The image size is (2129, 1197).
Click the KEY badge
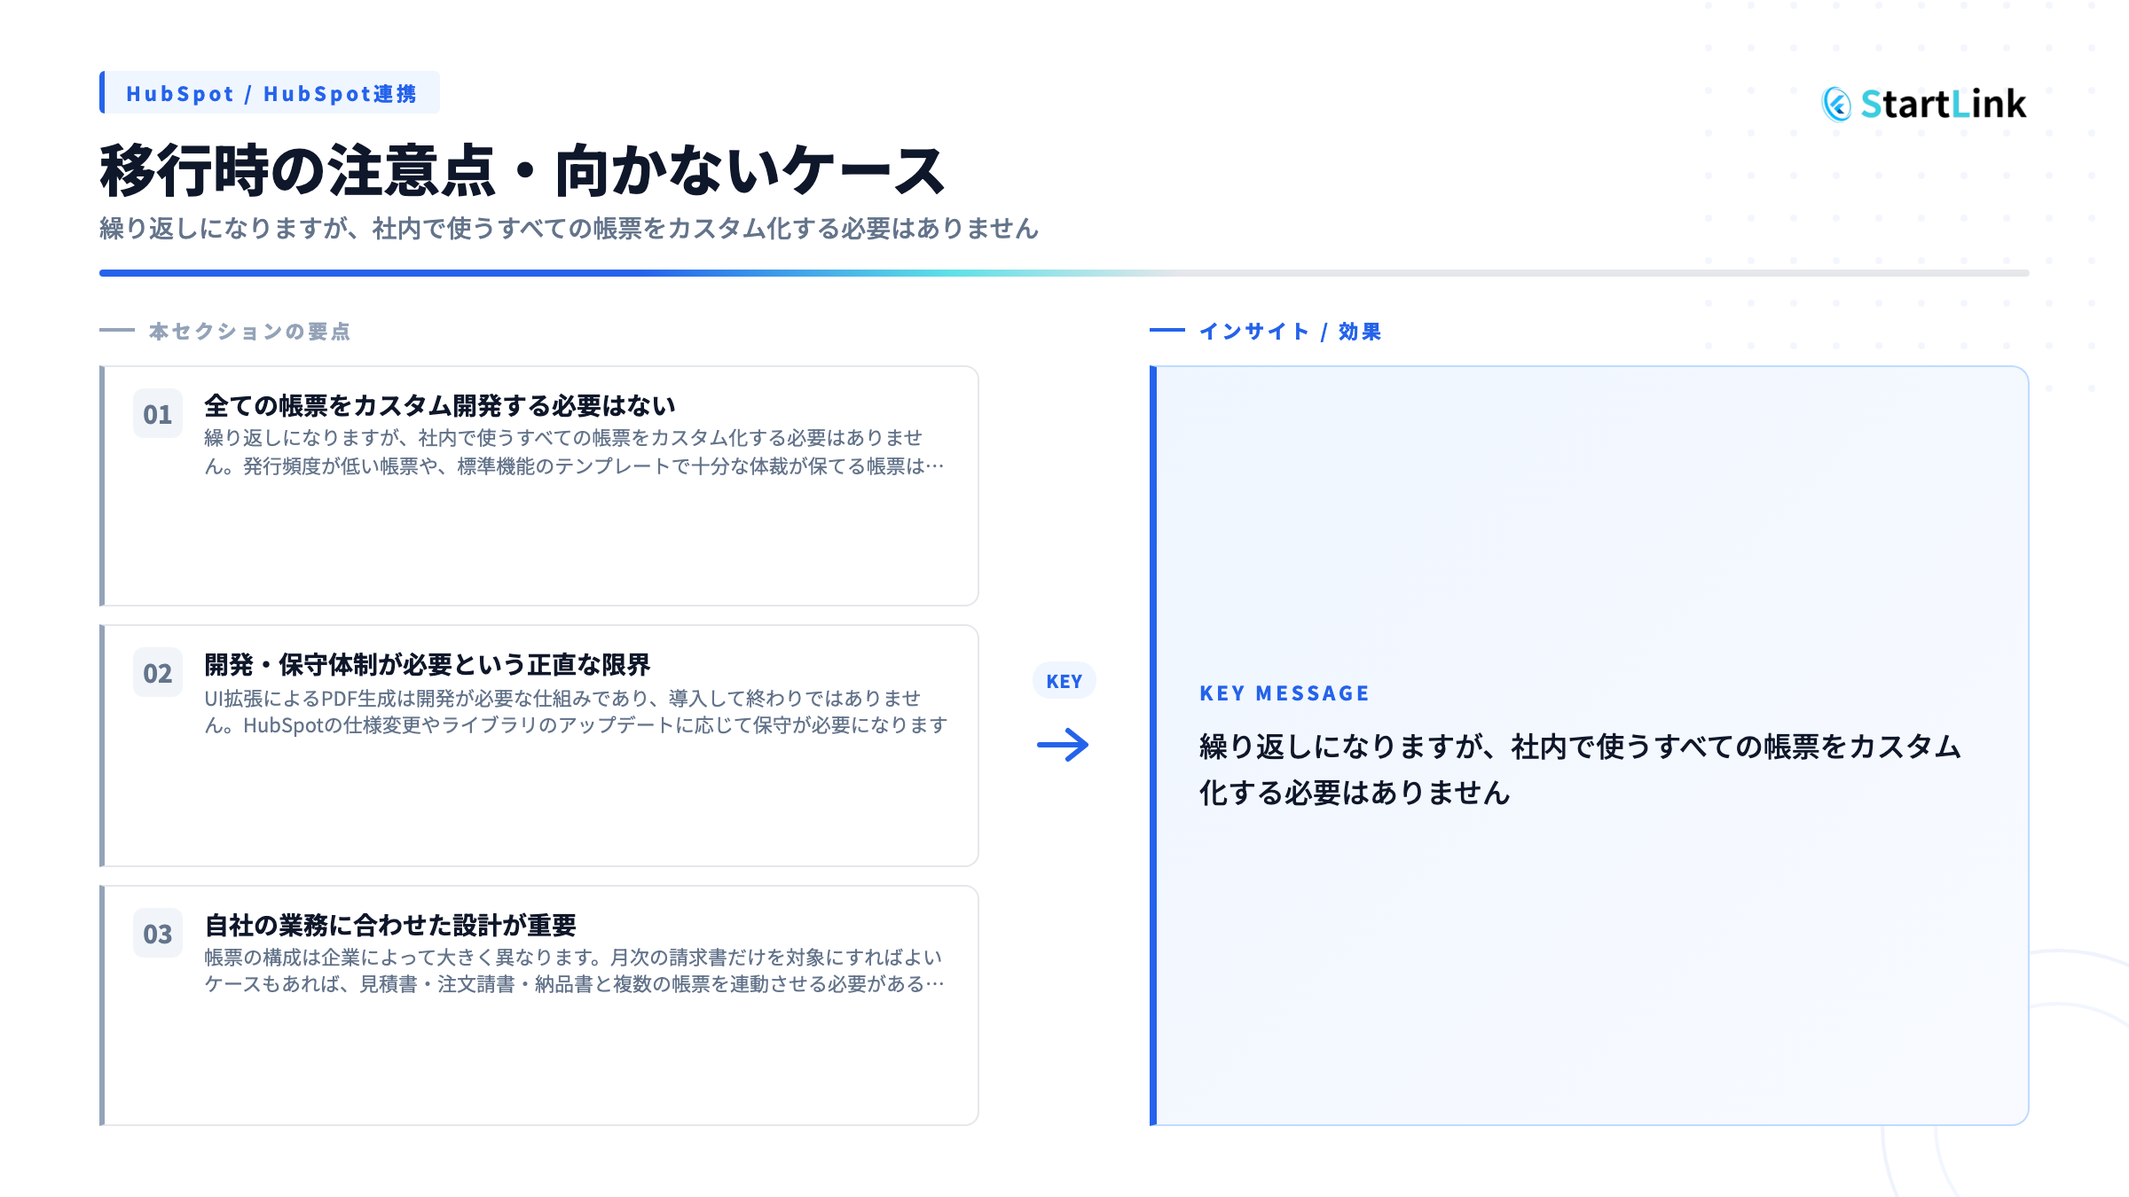1064,681
